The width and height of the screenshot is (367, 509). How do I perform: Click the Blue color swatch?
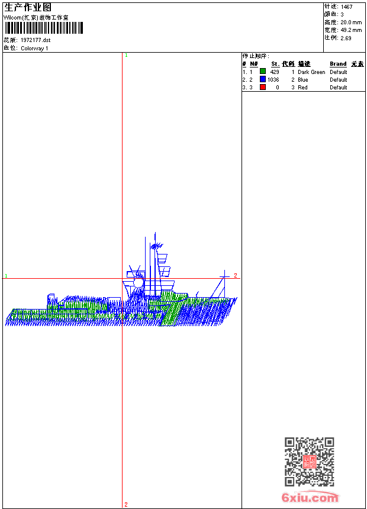click(x=263, y=79)
